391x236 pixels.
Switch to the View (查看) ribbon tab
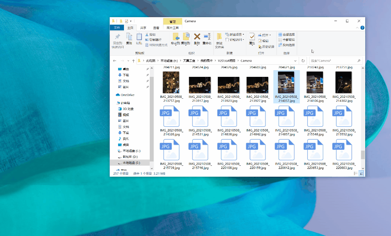pyautogui.click(x=156, y=28)
